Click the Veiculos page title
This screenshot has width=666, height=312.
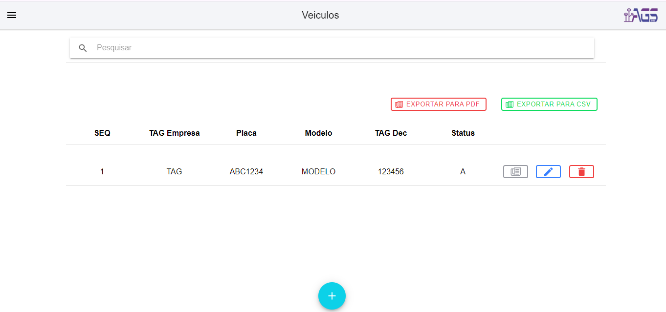(320, 15)
